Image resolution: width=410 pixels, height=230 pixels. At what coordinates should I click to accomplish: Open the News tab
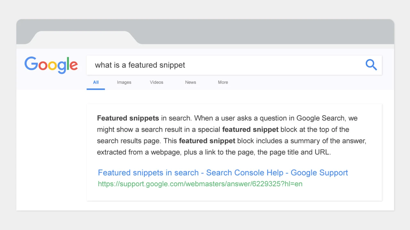pos(190,82)
